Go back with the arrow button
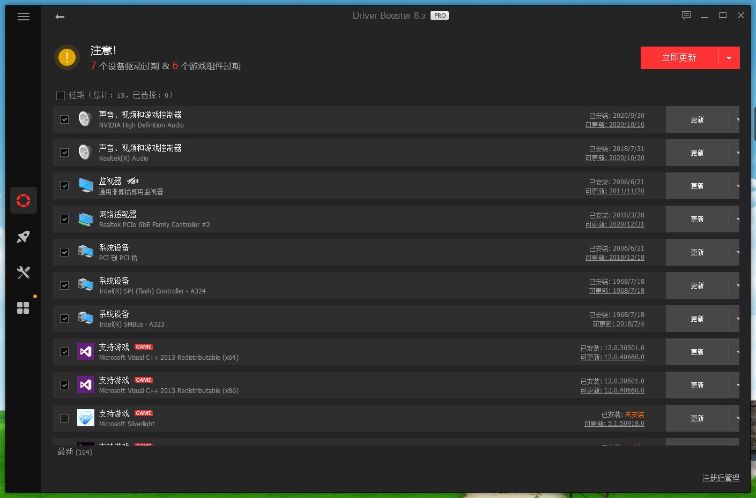 [x=60, y=17]
